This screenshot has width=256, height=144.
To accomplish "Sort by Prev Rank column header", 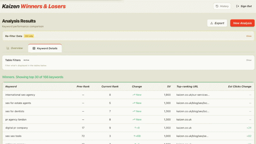I will tap(83, 86).
